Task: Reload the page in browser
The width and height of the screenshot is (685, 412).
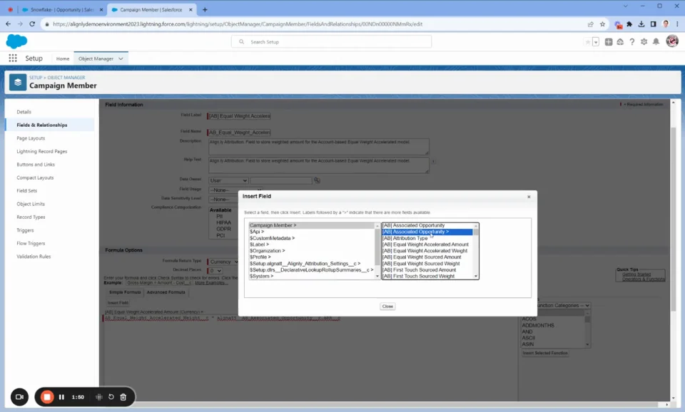Action: point(32,24)
